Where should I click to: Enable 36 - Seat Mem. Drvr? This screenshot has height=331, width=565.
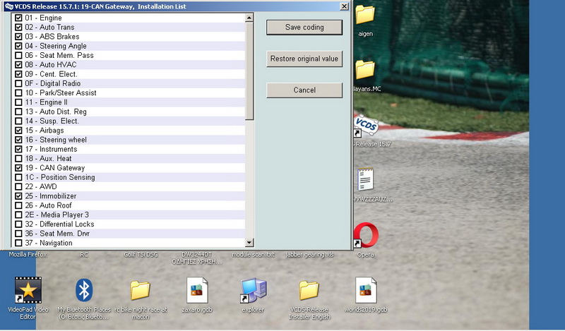18,233
